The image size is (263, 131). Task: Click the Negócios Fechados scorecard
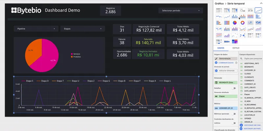click(x=148, y=54)
